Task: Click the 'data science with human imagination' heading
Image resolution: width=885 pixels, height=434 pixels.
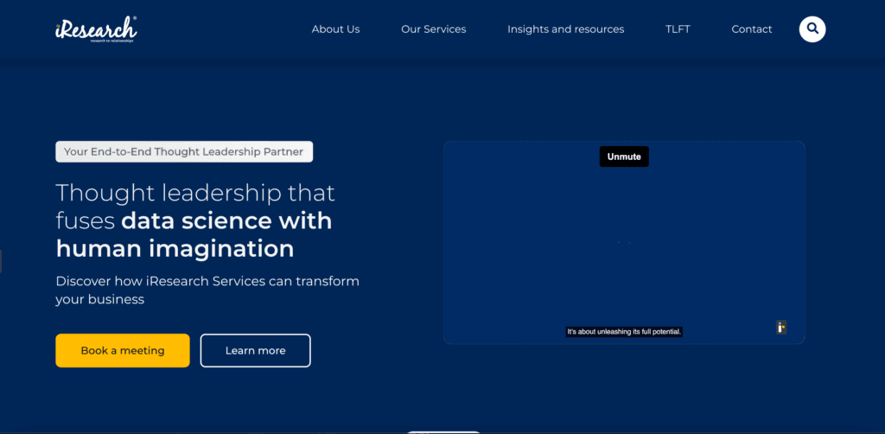Action: 194,234
